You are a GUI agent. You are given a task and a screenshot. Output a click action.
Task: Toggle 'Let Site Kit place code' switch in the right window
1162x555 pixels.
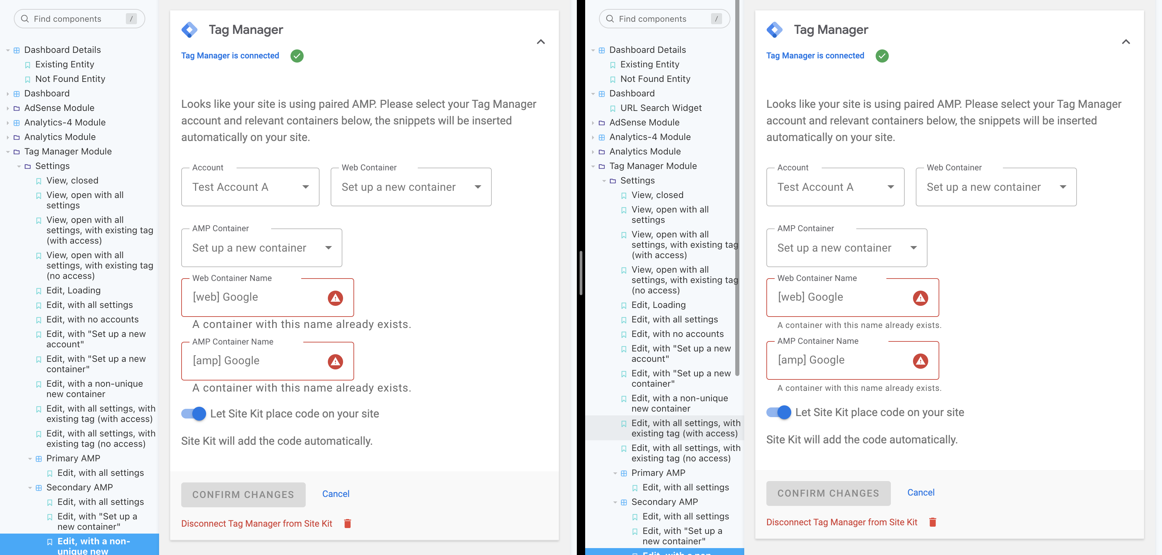pyautogui.click(x=778, y=412)
